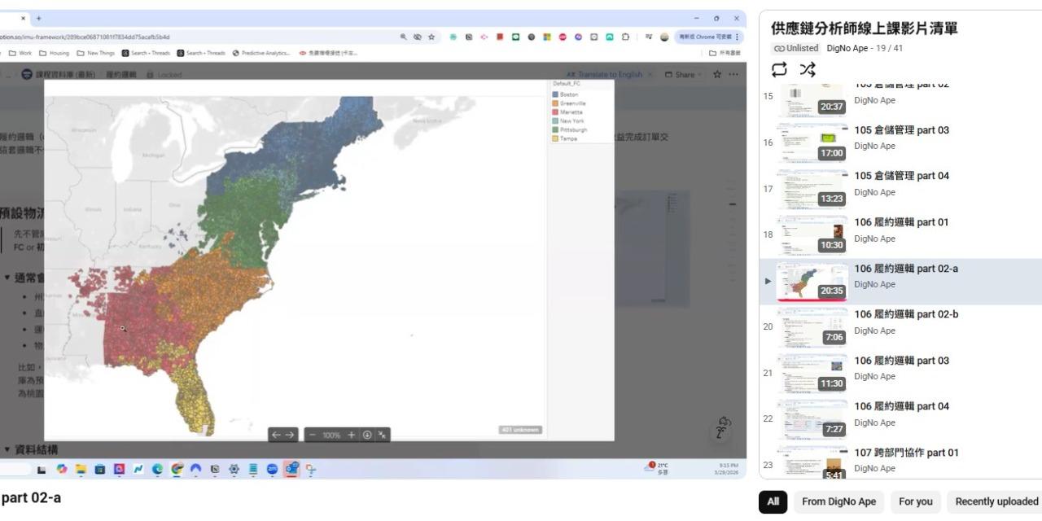
Task: Click the 'All' filter chip
Action: tap(773, 501)
